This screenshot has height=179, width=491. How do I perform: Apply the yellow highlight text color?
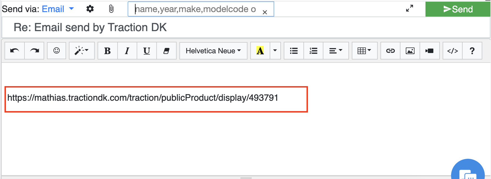[x=260, y=51]
